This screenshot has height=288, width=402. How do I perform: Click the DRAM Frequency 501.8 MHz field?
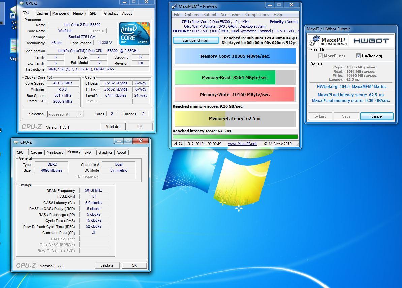93,190
